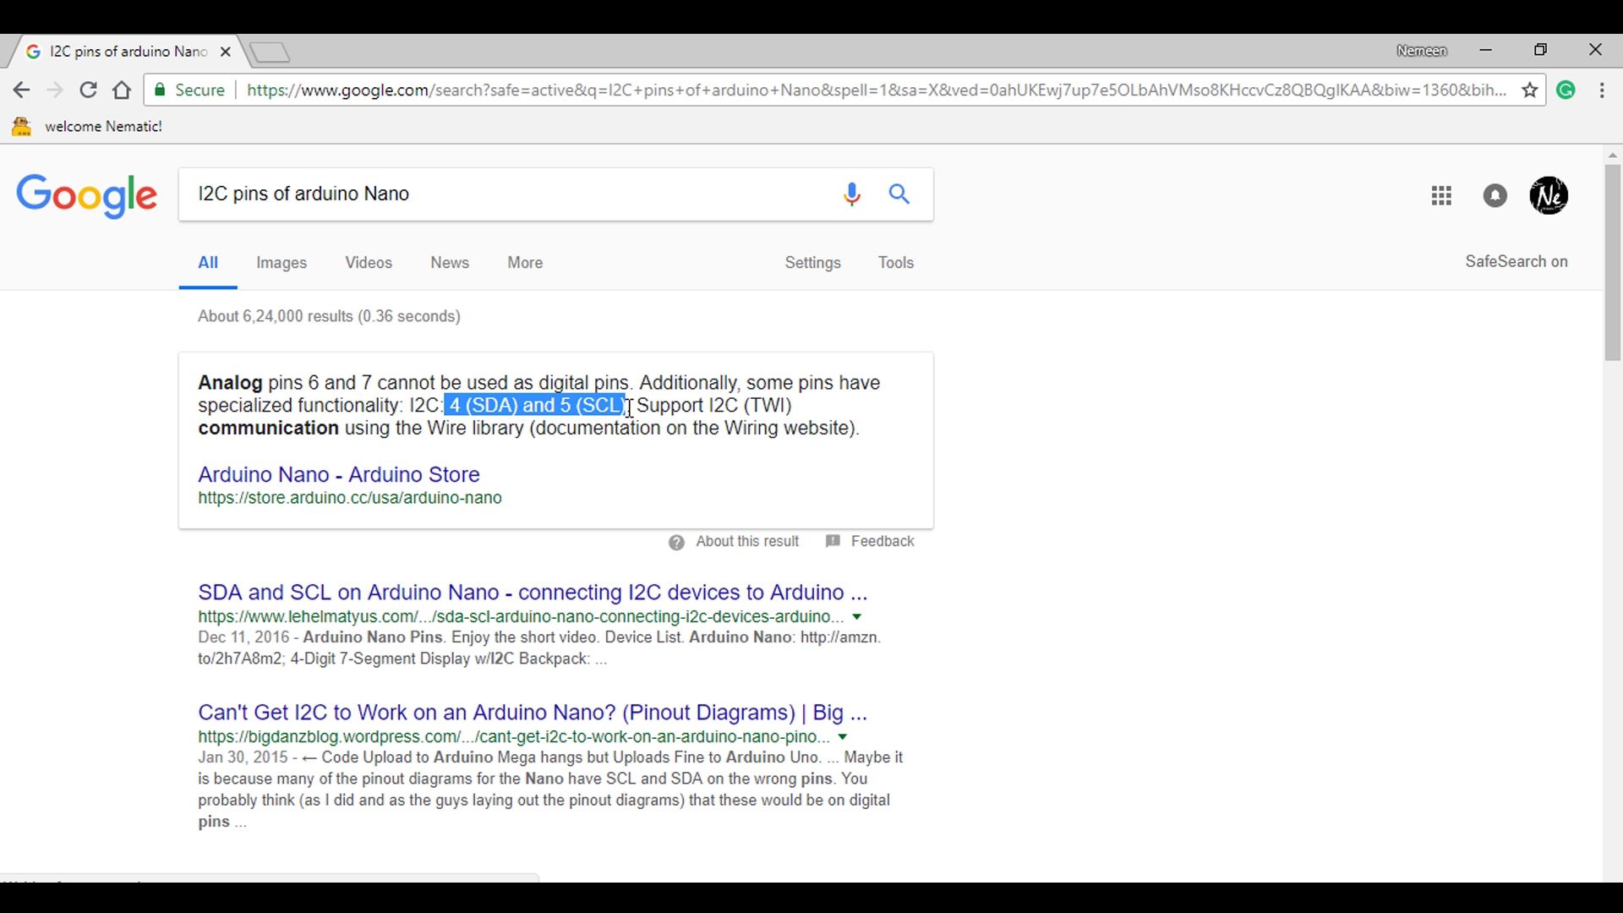Go to browser home page
1623x913 pixels.
122,90
